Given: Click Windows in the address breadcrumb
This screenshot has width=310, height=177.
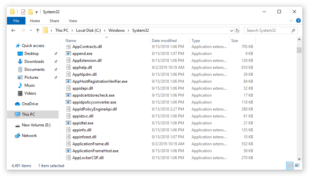Looking at the screenshot, I should coord(116,30).
